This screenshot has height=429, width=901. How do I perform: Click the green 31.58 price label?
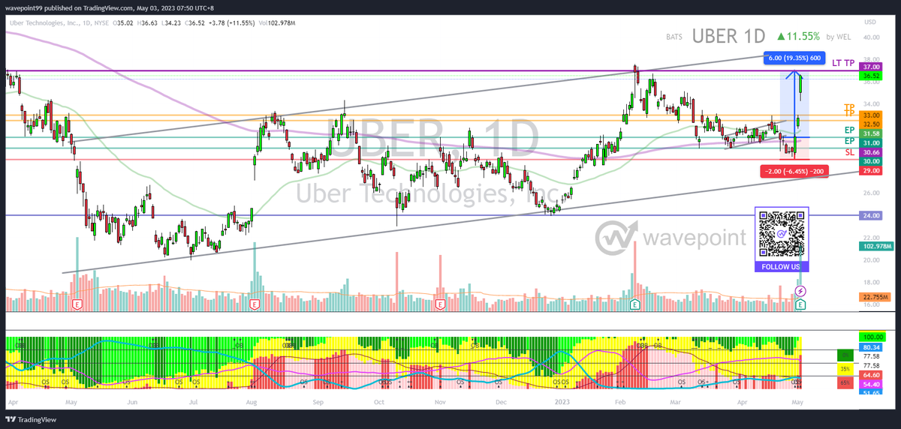(872, 133)
